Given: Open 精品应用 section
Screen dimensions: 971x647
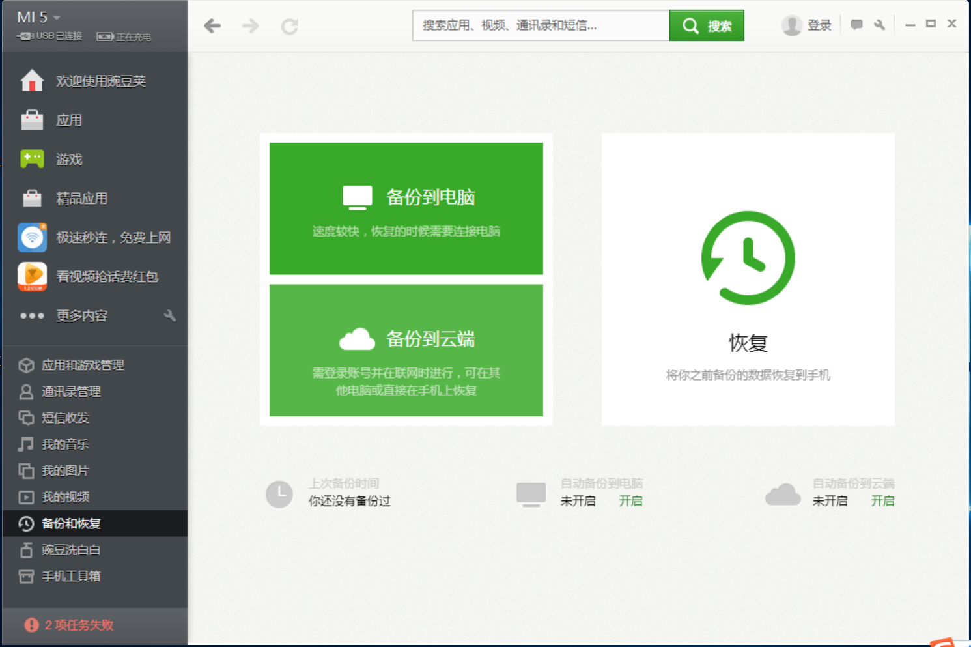Looking at the screenshot, I should (94, 198).
